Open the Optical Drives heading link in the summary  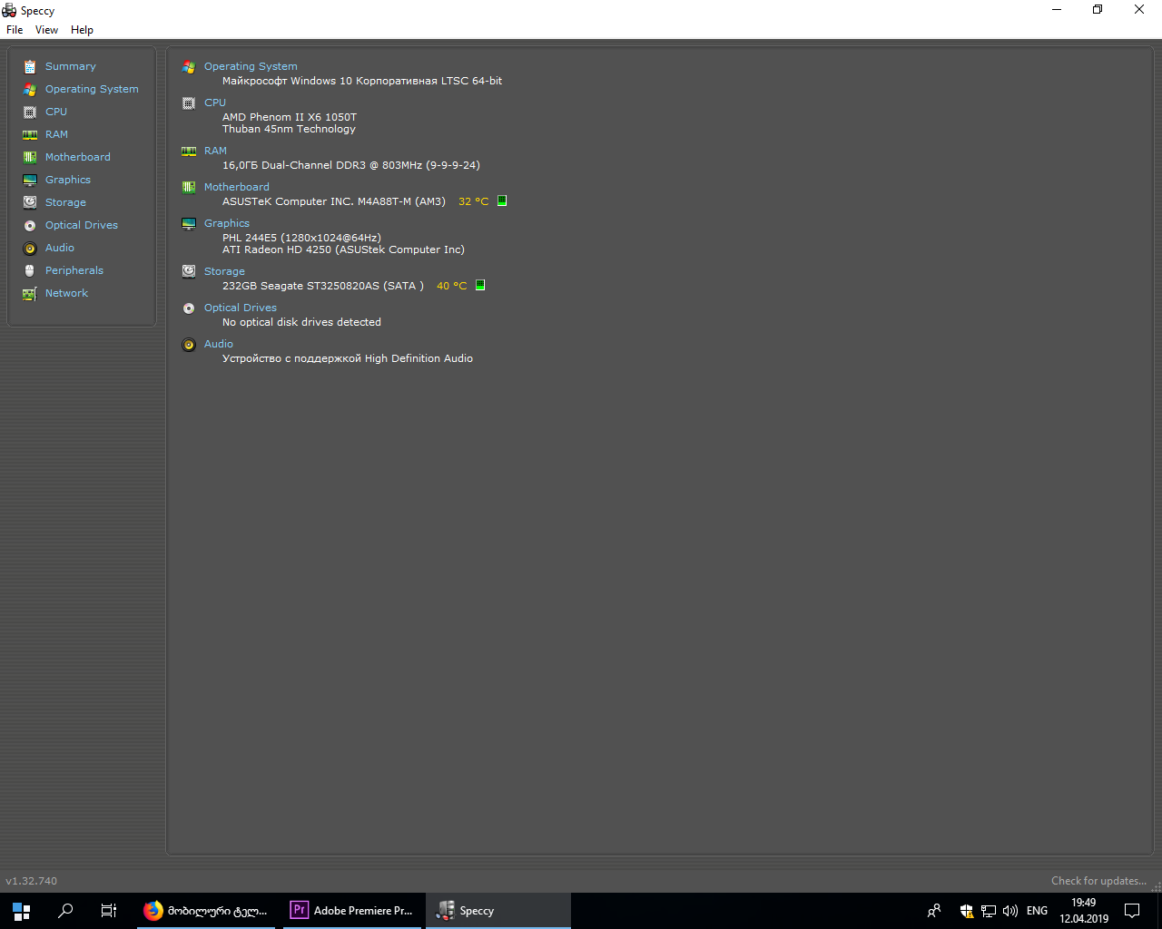click(240, 308)
